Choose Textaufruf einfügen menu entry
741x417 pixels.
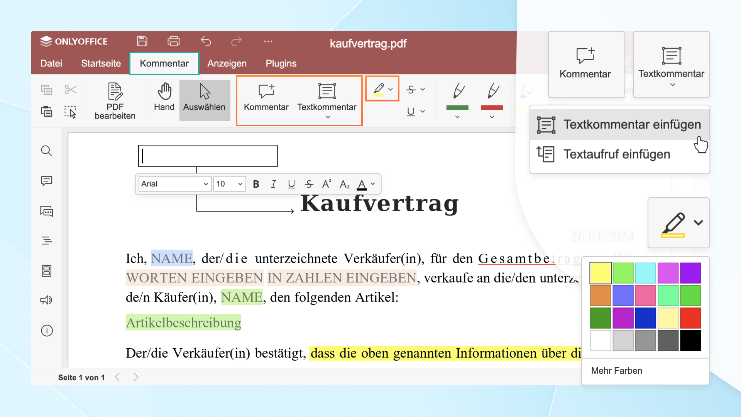[x=616, y=154]
